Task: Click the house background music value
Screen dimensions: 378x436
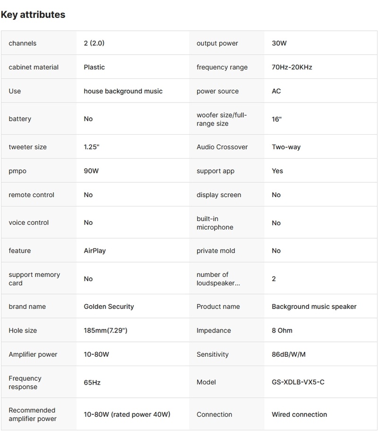Action: point(123,91)
